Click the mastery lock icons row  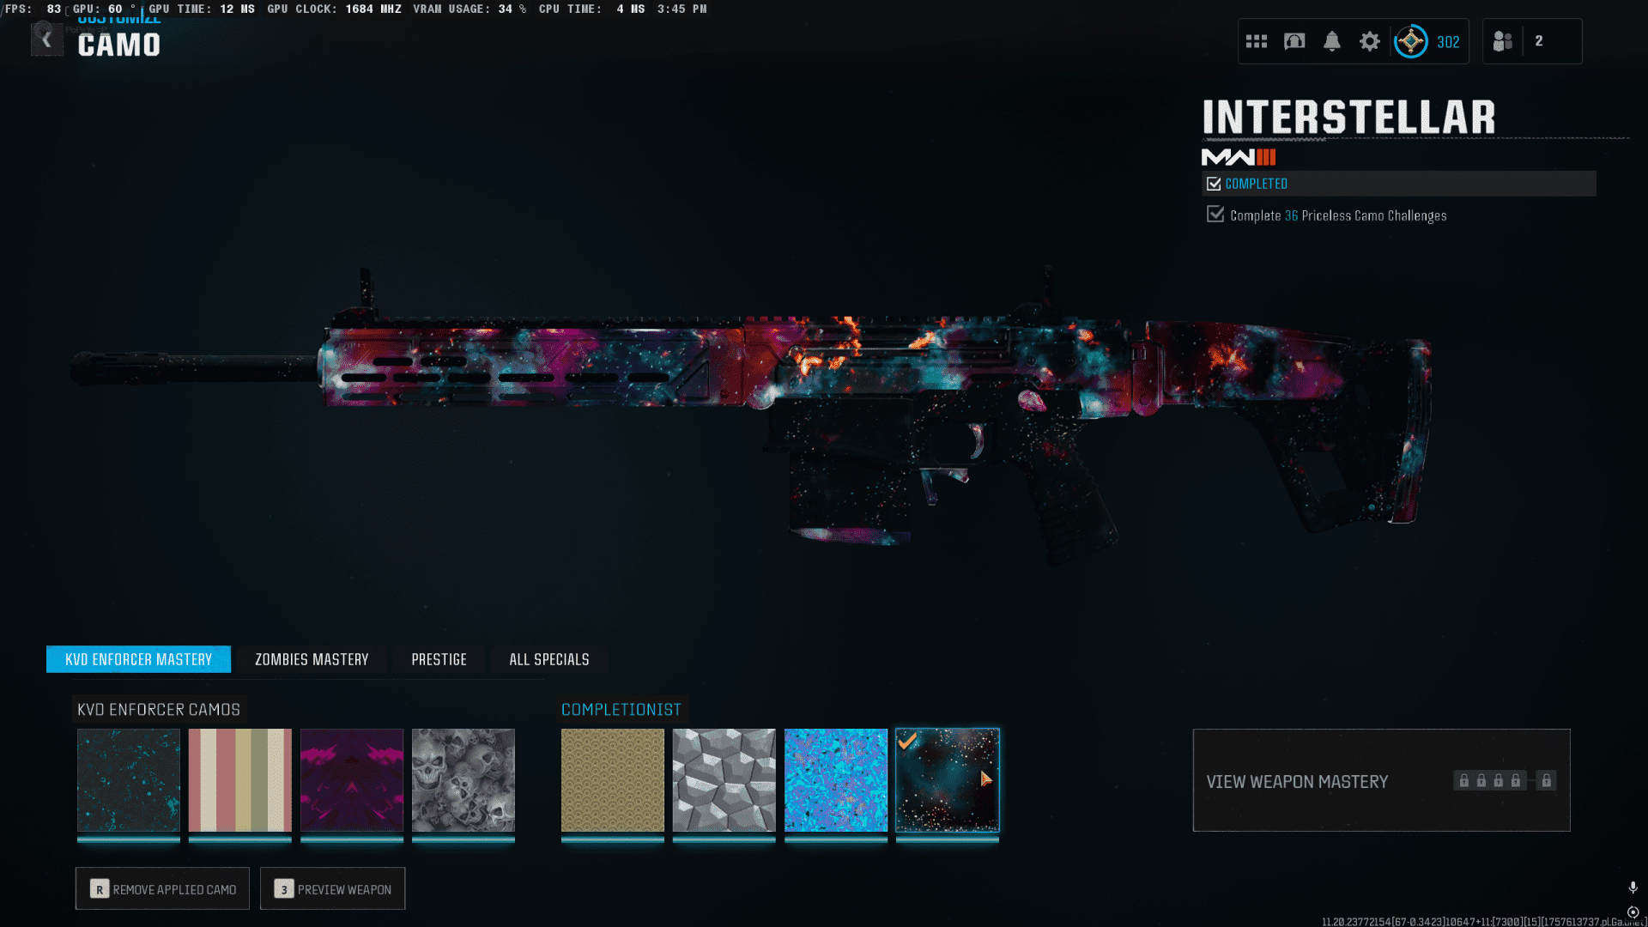(1504, 781)
